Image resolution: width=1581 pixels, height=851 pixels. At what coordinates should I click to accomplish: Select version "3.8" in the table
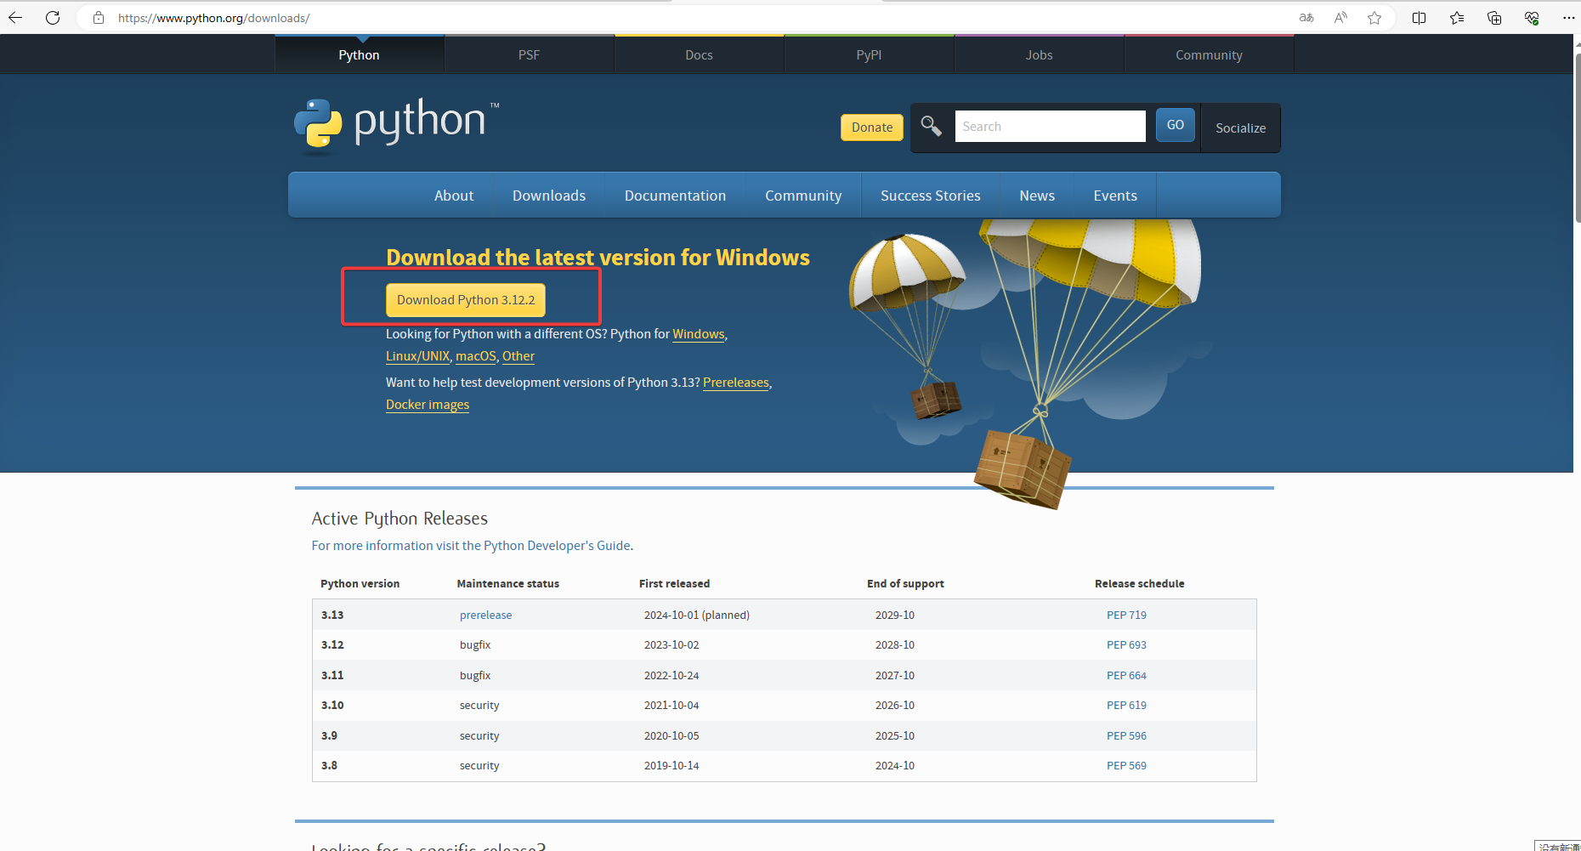329,765
